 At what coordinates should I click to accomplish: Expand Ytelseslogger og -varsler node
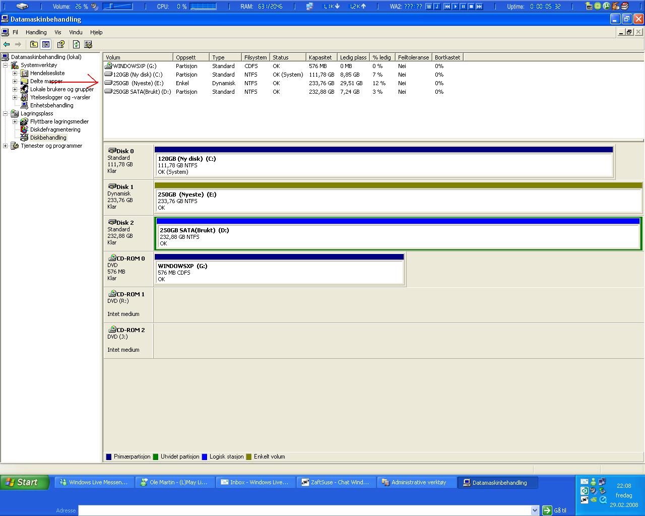click(x=15, y=97)
